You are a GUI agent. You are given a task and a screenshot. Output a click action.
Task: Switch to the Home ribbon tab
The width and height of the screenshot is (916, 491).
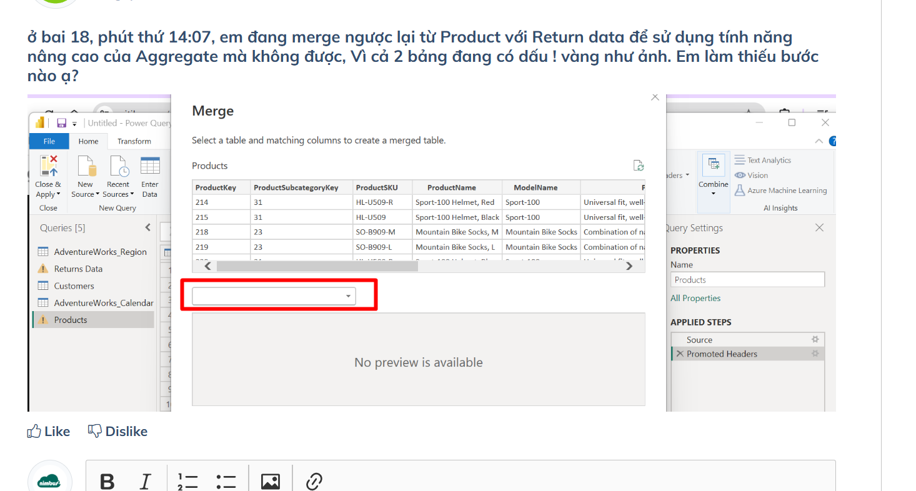(88, 141)
